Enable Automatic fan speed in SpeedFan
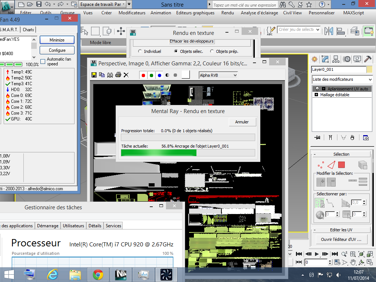The width and height of the screenshot is (376, 282). (x=43, y=61)
